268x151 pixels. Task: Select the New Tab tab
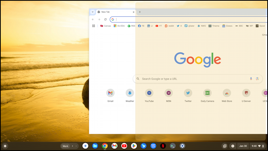[x=116, y=12]
